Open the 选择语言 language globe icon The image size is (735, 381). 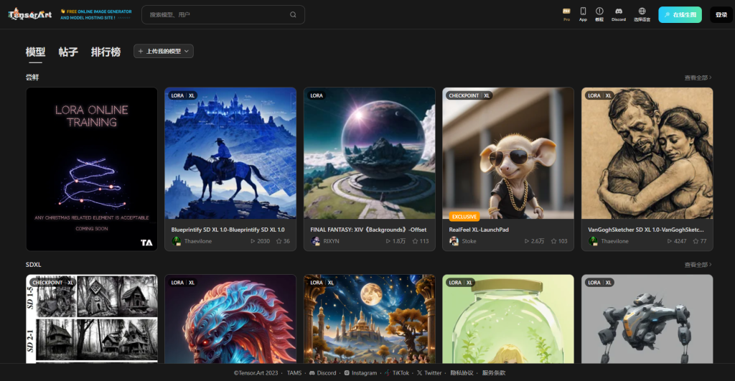point(642,14)
